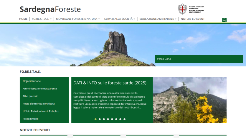Open Notizie ed Eventi menu item
This screenshot has height=138, width=246.
point(193,19)
